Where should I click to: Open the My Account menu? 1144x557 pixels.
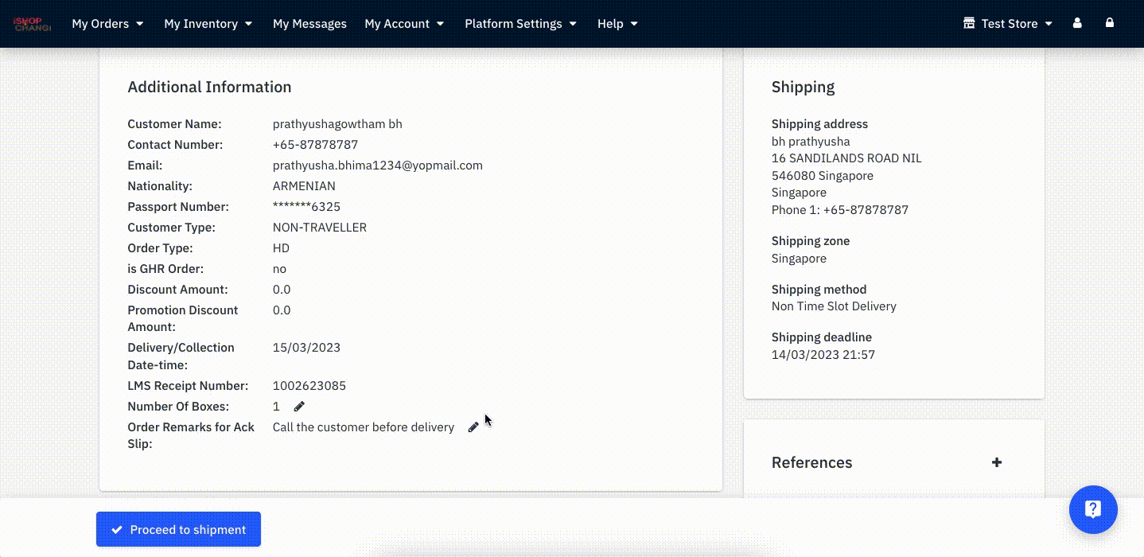[404, 24]
